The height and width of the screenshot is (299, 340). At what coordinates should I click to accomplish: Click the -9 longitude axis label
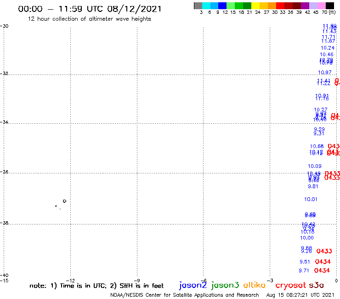137,281
